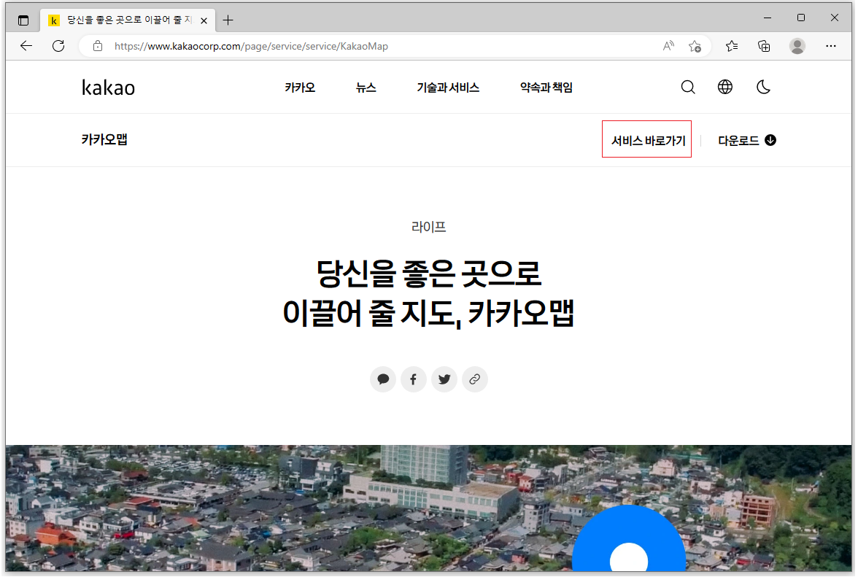Open browser collections icon
Screen dimensions: 858x577
point(764,46)
